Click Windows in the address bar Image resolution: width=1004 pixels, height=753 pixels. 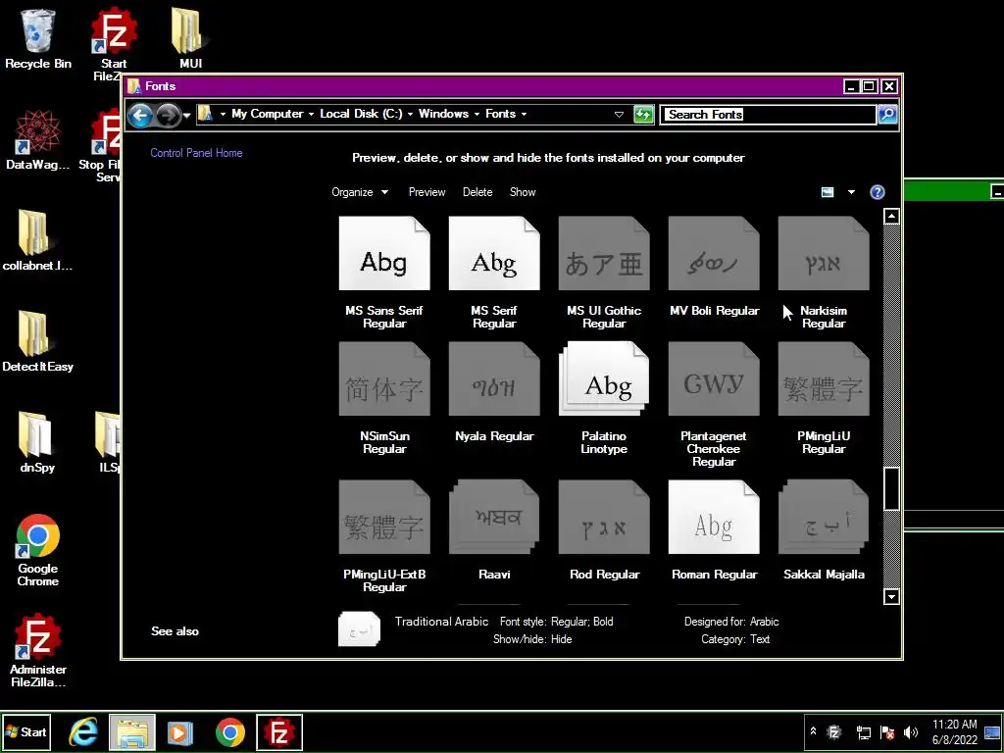[x=444, y=114]
